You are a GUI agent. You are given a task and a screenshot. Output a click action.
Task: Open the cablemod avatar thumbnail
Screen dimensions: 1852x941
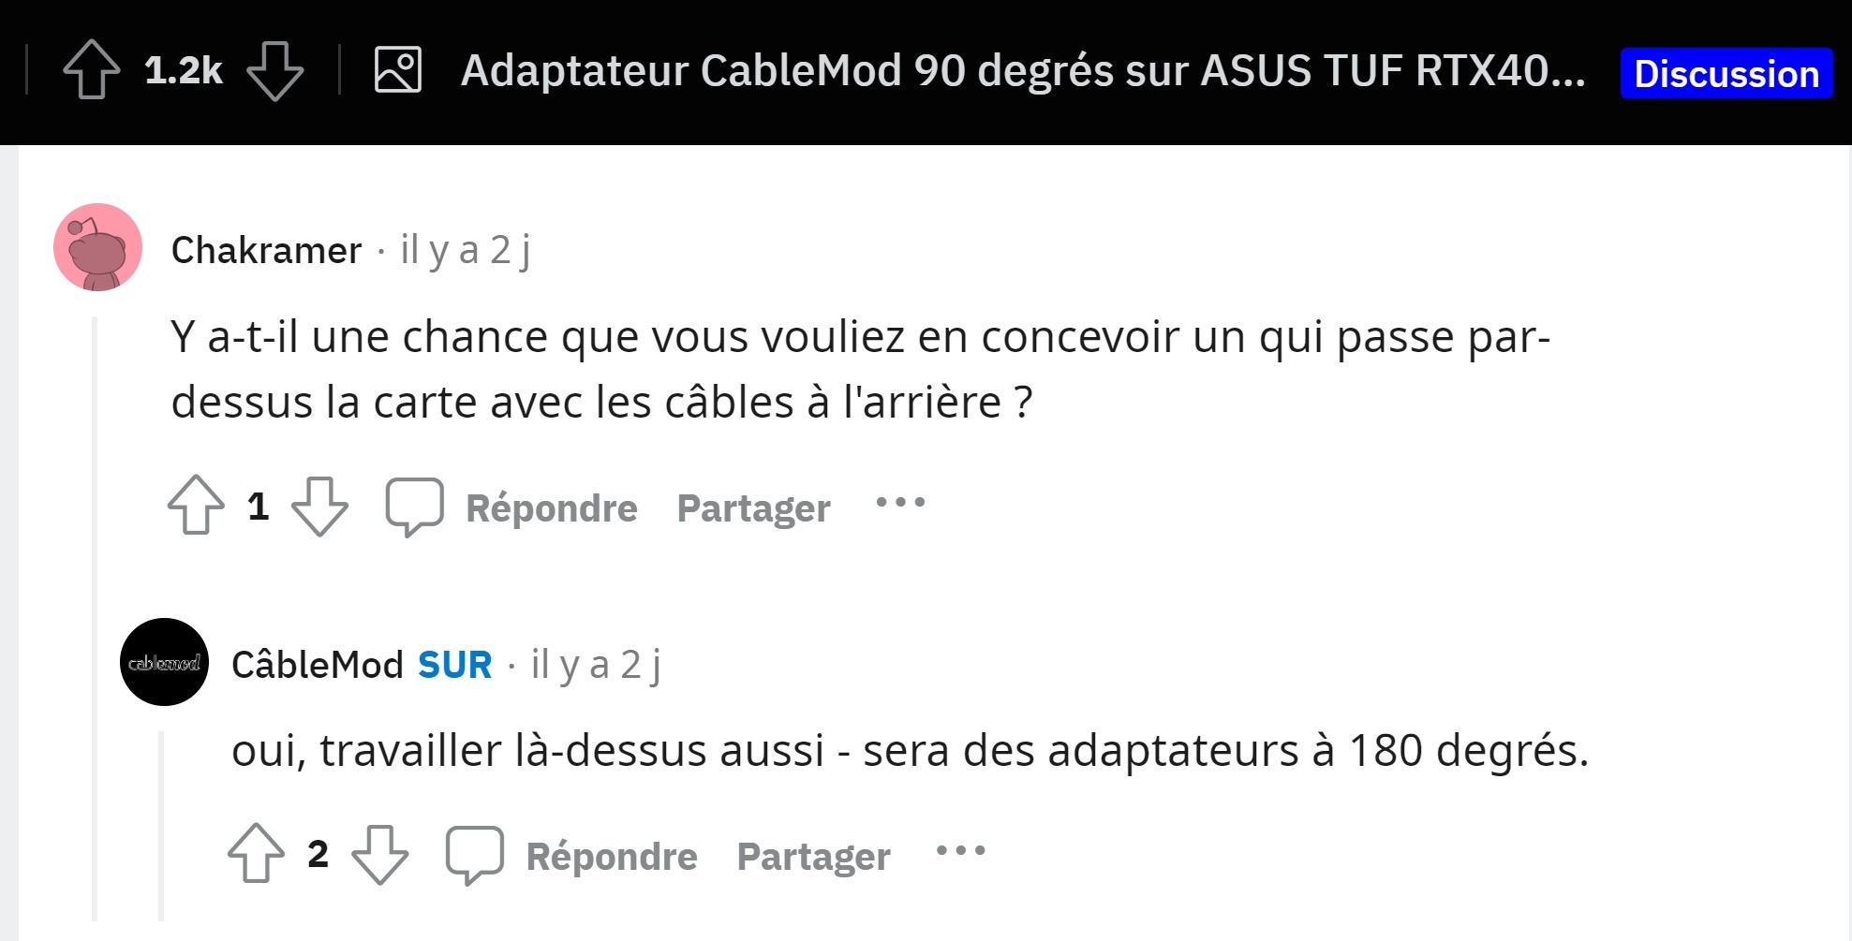pyautogui.click(x=164, y=662)
